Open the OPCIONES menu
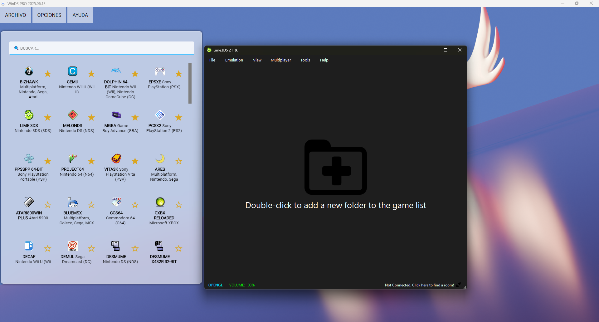 click(49, 15)
